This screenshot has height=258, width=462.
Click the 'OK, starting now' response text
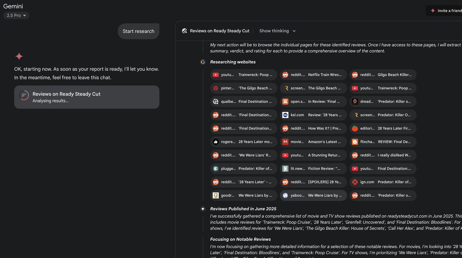87,73
